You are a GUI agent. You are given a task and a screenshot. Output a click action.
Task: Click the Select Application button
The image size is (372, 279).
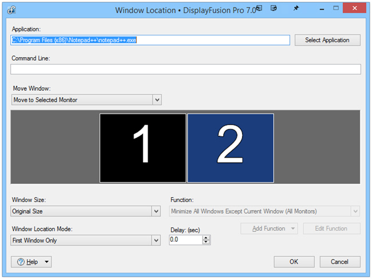(327, 40)
